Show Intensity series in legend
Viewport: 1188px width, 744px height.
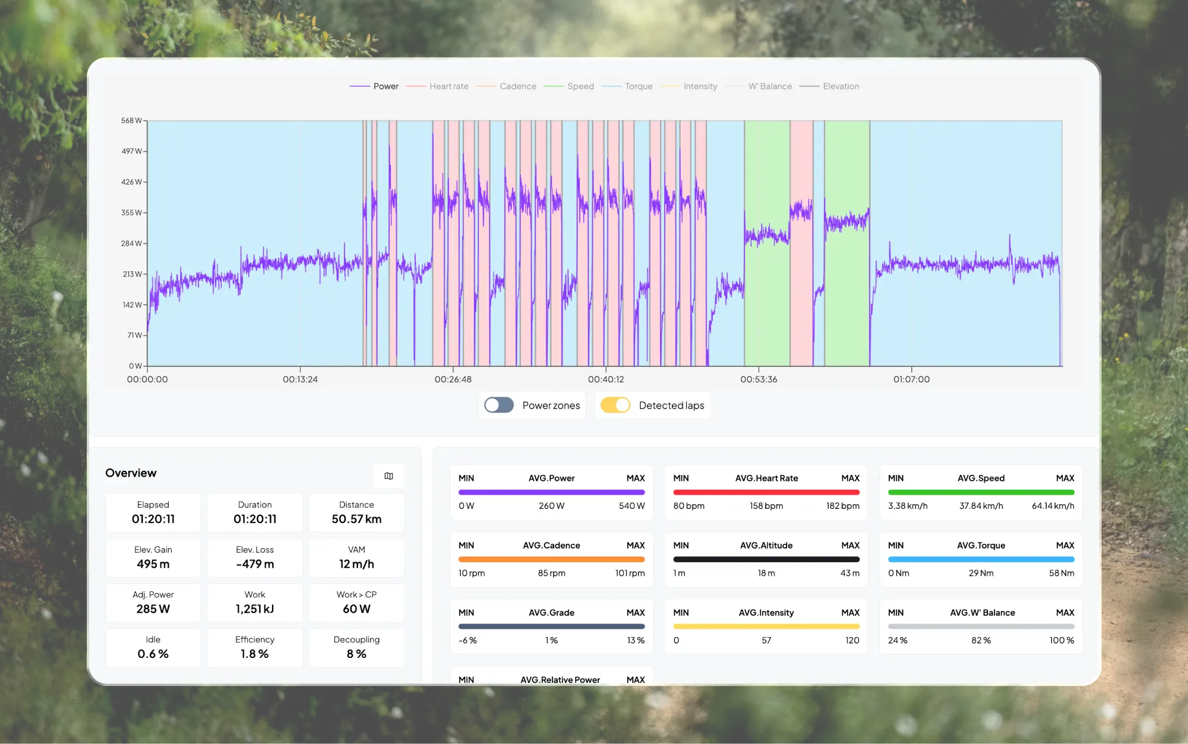pyautogui.click(x=700, y=87)
